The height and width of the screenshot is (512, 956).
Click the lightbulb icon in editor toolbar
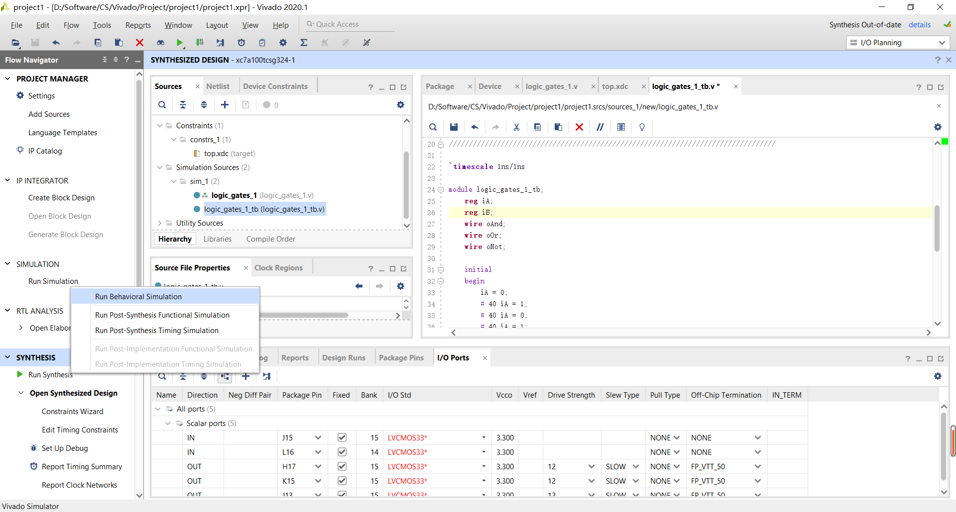(x=642, y=127)
